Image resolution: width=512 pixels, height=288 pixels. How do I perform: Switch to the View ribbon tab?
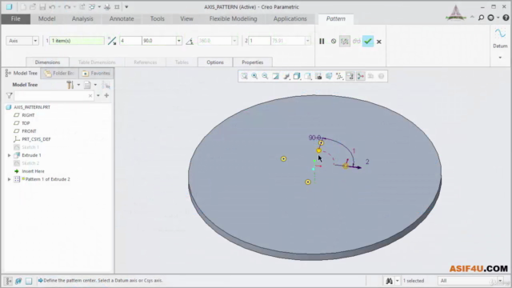(186, 18)
